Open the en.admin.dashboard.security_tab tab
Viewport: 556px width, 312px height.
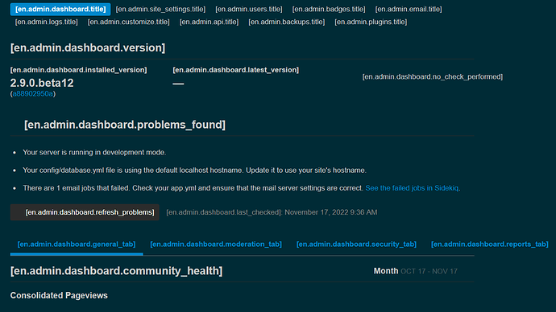[x=356, y=244]
